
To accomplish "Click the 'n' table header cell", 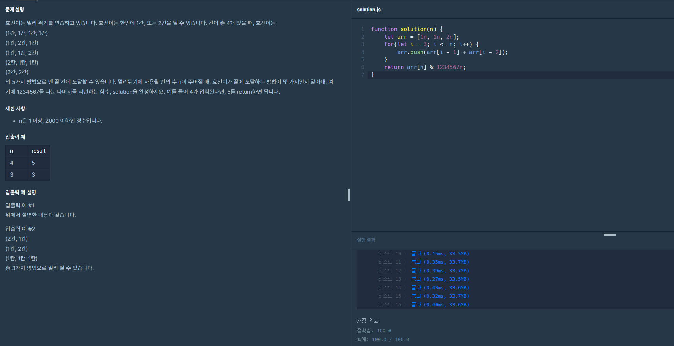I will click(16, 151).
